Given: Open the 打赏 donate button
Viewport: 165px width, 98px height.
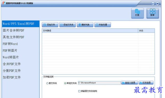Looking at the screenshot, I should tap(137, 13).
